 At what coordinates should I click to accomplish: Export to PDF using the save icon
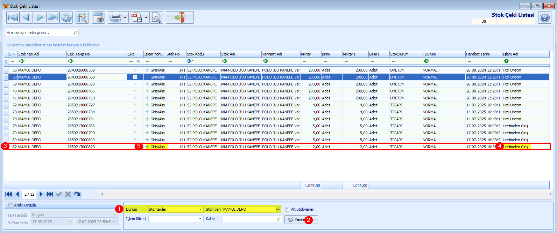(136, 17)
